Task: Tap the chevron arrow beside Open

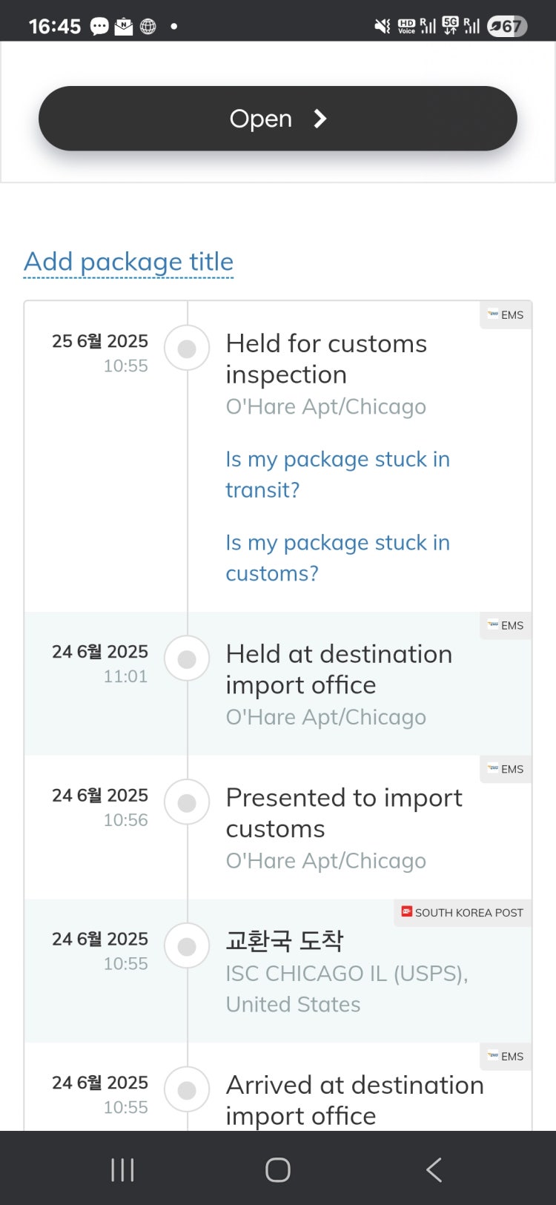Action: (320, 119)
